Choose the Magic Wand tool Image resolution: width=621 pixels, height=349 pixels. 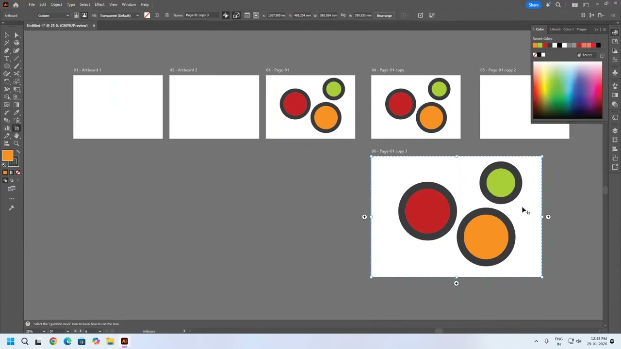(x=7, y=43)
